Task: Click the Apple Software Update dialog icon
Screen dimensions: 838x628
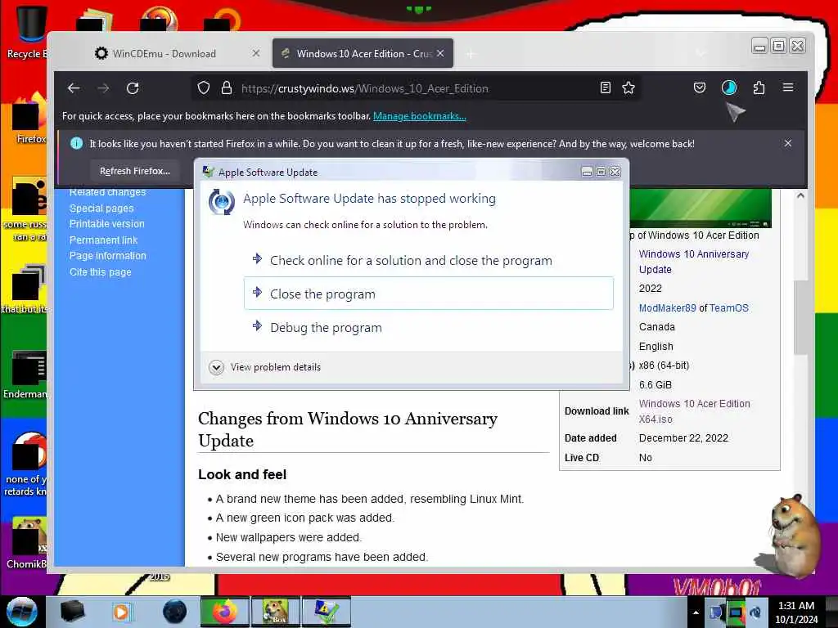Action: 221,202
